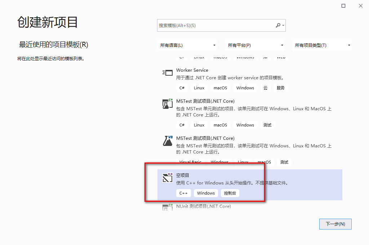This screenshot has width=369, height=245.
Task: Open the 所有平台 dropdown
Action: 255,45
